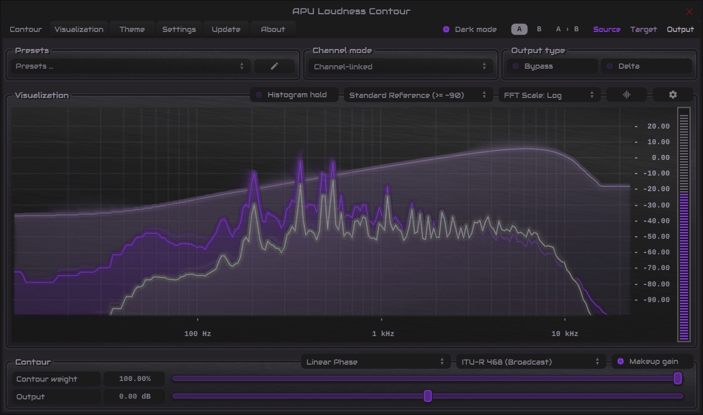
Task: Click the Contour weight 100.00% value field
Action: 134,379
